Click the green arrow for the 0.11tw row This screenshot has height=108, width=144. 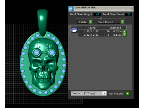point(124,35)
